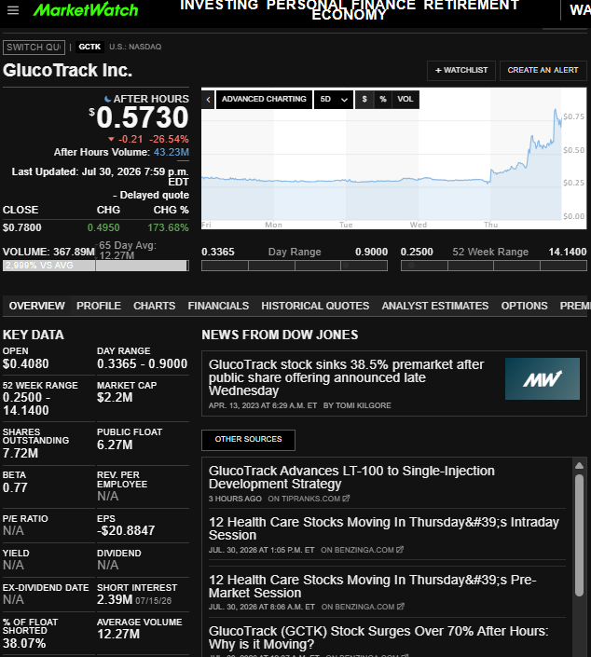Click the Public Float 6.27M value
Screen dimensions: 591x657
[x=115, y=445]
